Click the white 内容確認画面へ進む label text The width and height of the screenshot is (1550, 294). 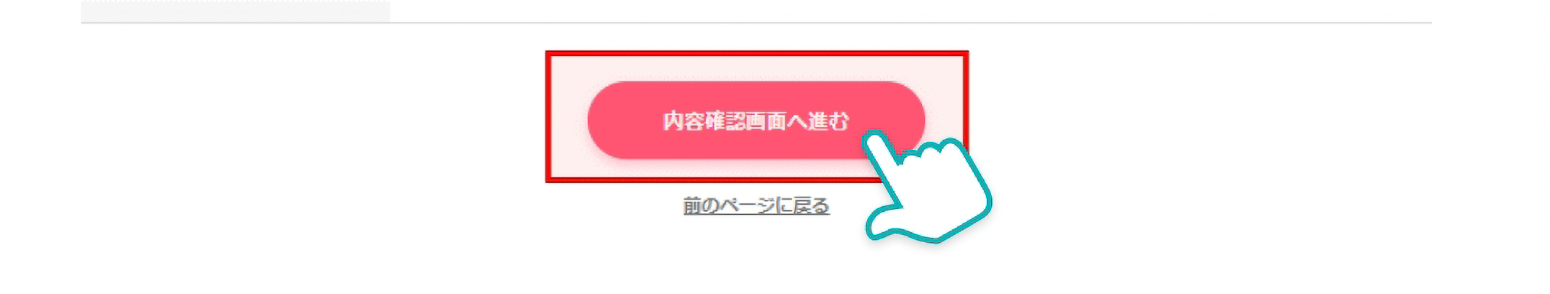(x=756, y=121)
